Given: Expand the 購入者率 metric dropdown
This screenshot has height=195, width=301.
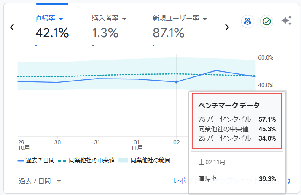Looking at the screenshot, I should tap(124, 19).
